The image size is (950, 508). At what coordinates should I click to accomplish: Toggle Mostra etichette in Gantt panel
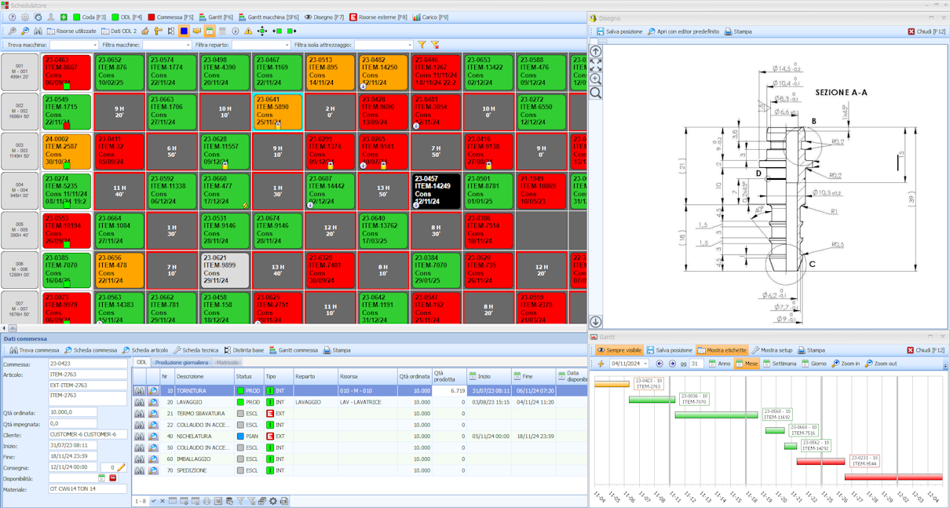click(x=722, y=350)
